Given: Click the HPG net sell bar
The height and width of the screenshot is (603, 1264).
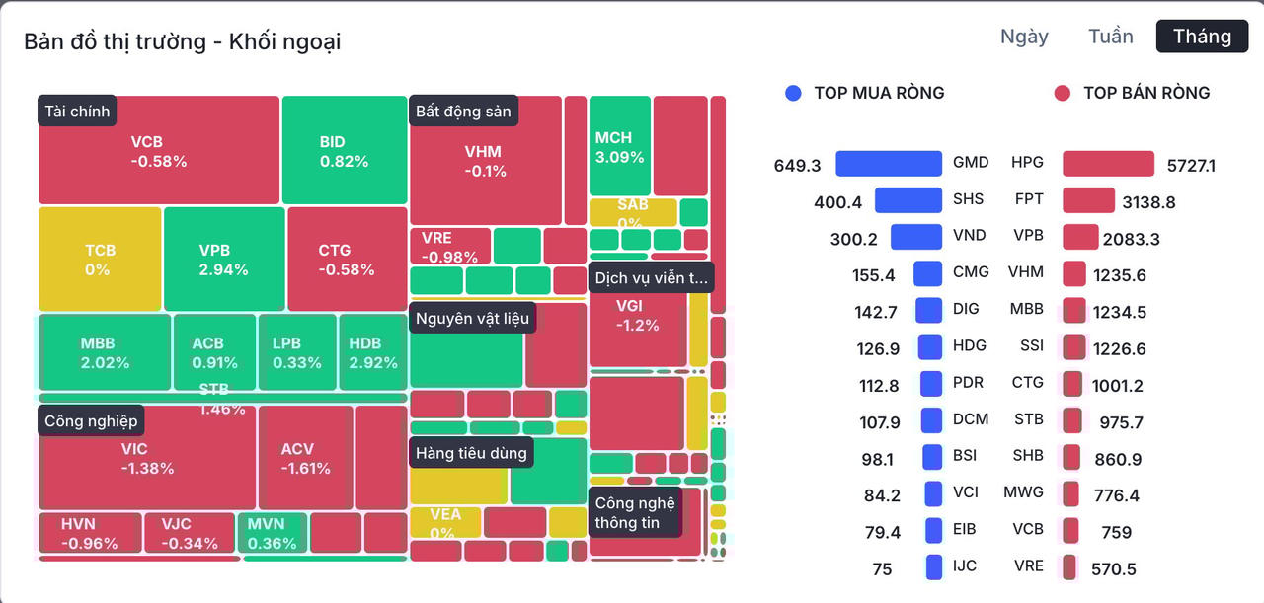Looking at the screenshot, I should [x=1108, y=164].
